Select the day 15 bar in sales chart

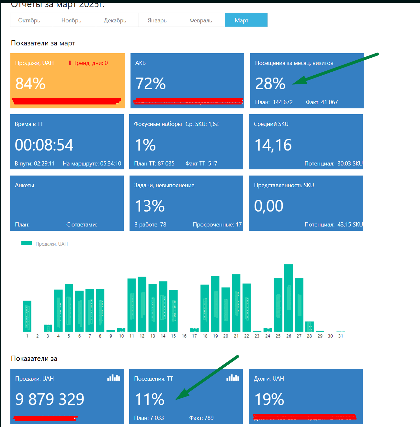tap(174, 311)
